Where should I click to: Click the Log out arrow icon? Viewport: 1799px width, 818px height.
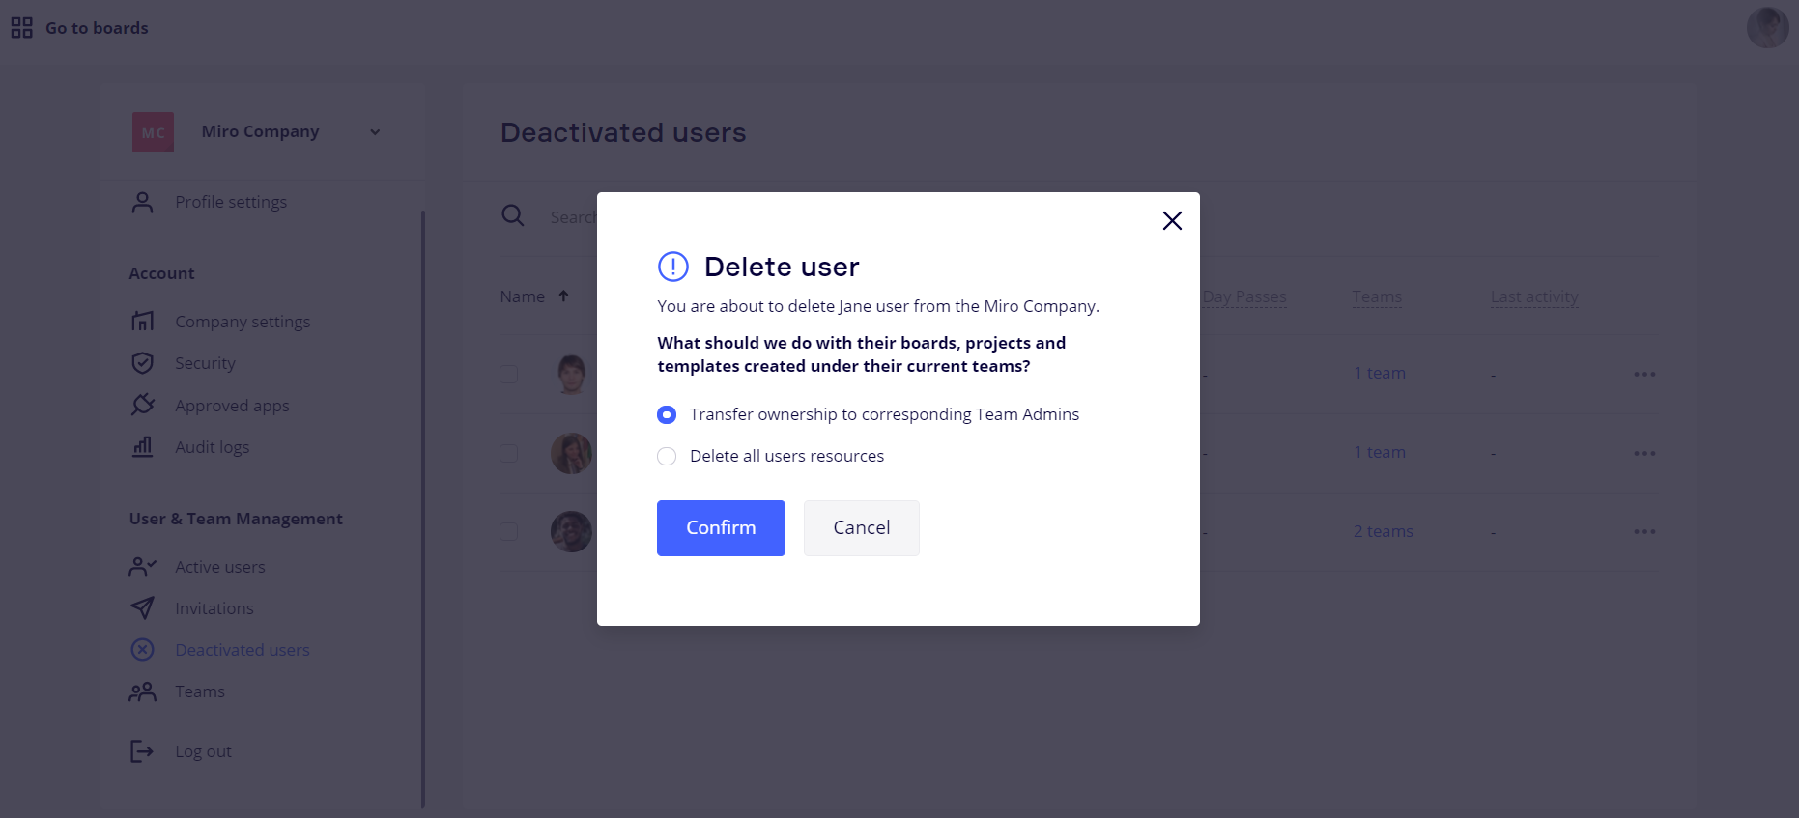click(142, 751)
